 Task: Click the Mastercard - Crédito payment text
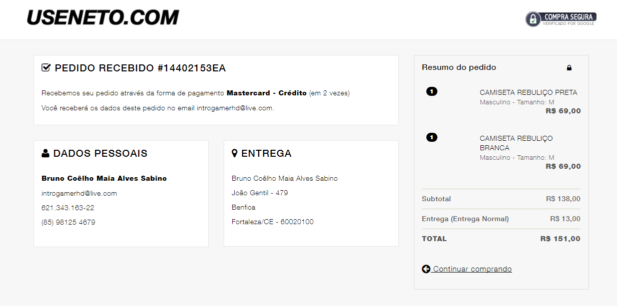[267, 93]
